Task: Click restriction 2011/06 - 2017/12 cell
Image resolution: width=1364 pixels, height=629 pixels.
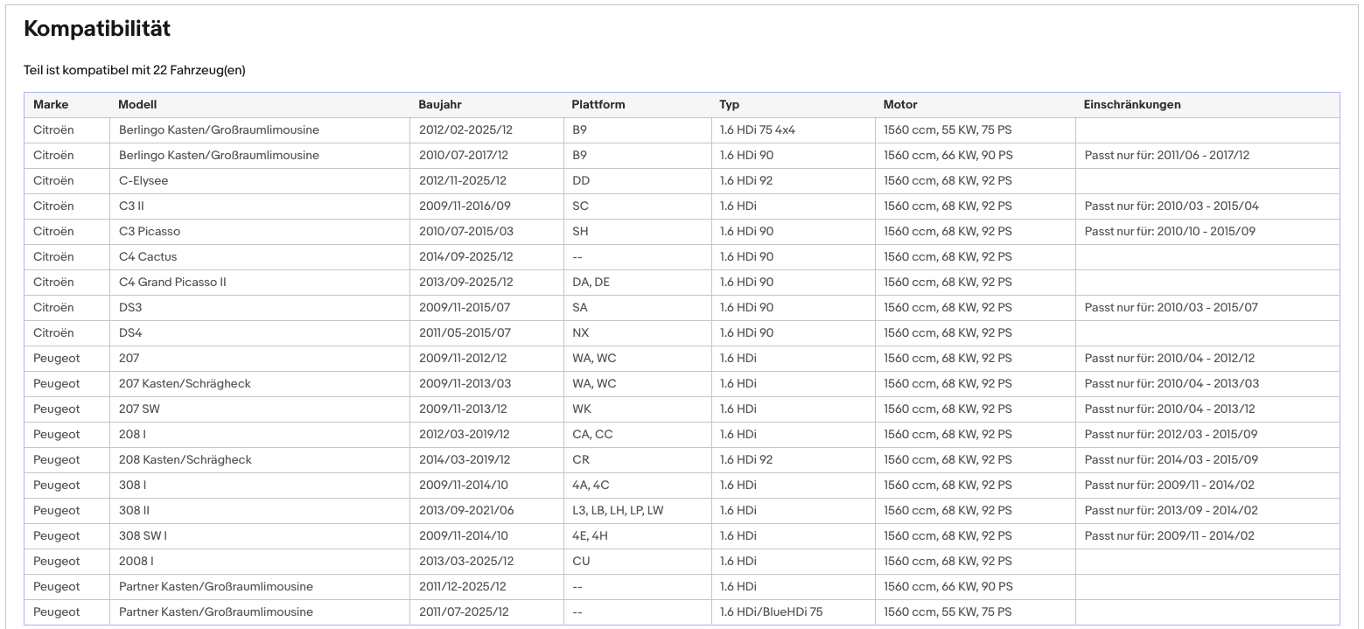Action: click(x=1207, y=156)
